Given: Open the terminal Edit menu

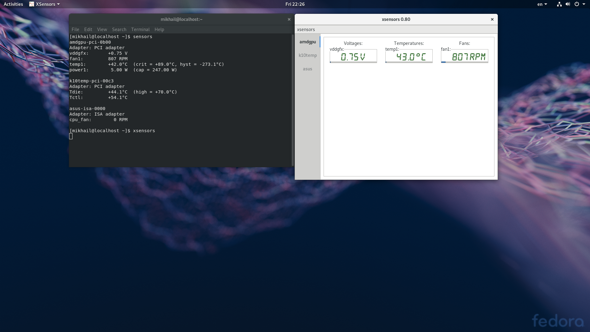Looking at the screenshot, I should coord(88,30).
